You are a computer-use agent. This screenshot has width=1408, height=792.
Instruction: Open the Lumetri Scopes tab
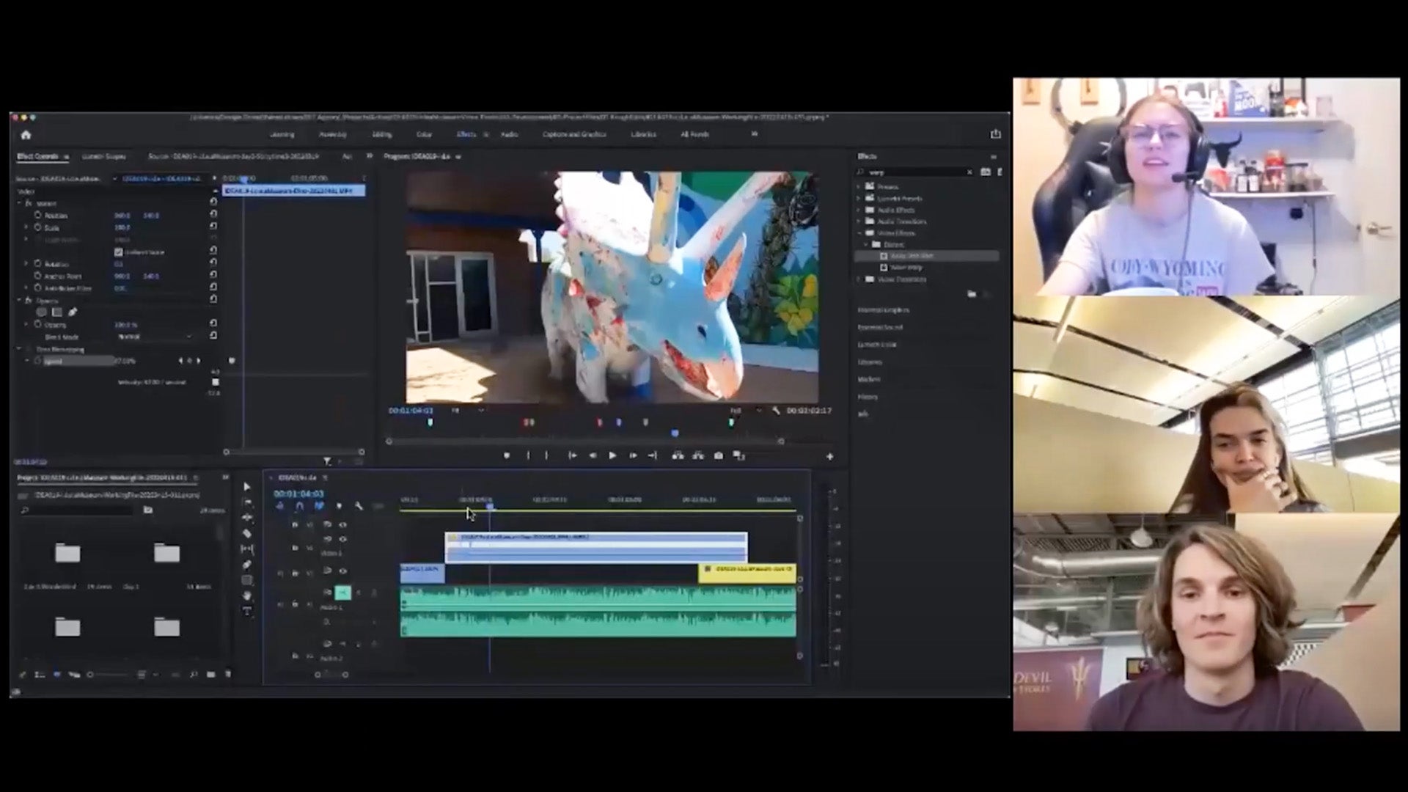click(103, 156)
